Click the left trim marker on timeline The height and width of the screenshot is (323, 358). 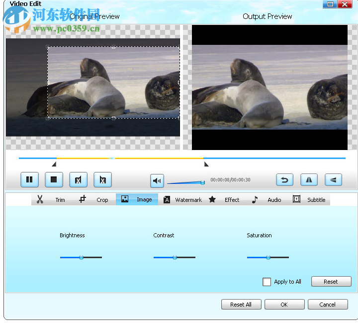click(54, 164)
